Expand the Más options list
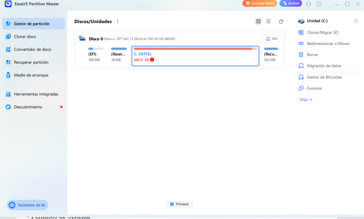This screenshot has height=219, width=364. point(306,100)
